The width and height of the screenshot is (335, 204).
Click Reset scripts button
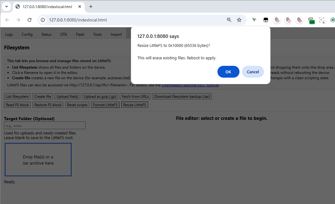[x=77, y=105]
